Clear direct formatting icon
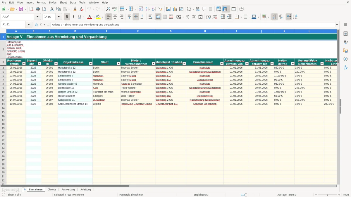 82,9
